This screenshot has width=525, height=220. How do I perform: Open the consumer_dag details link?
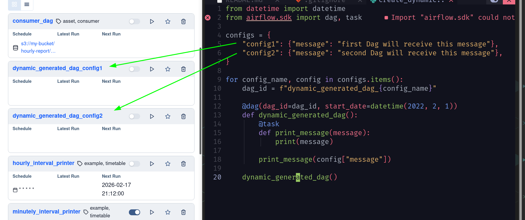coord(33,21)
